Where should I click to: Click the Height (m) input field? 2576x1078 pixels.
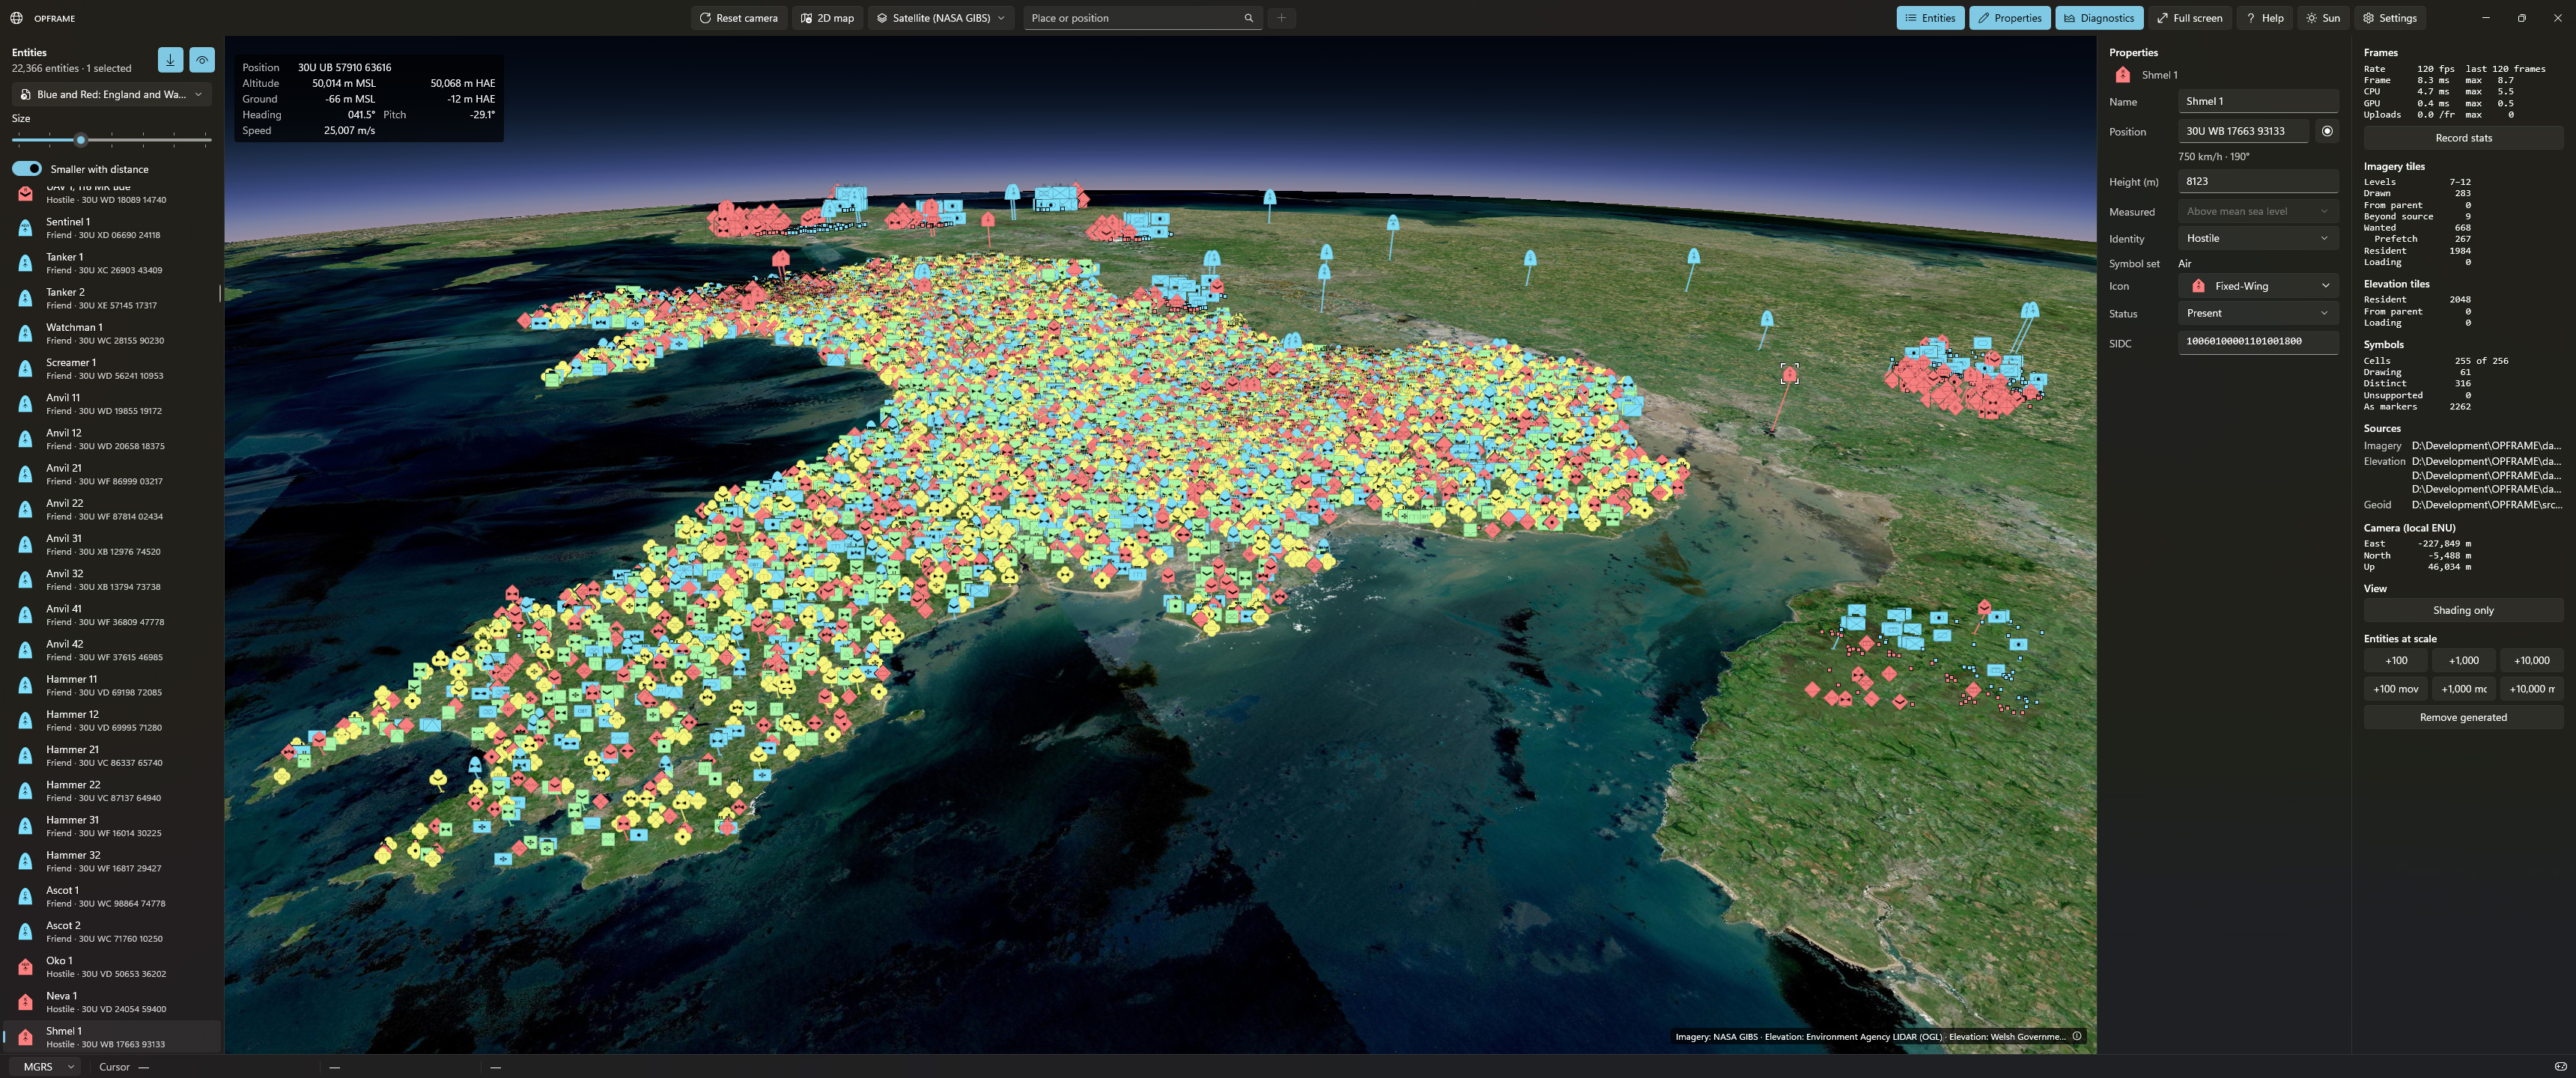[2257, 181]
